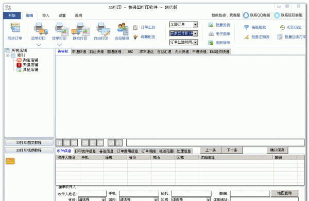Click the 收件人姓名 input field
The width and height of the screenshot is (309, 201).
(x=92, y=194)
